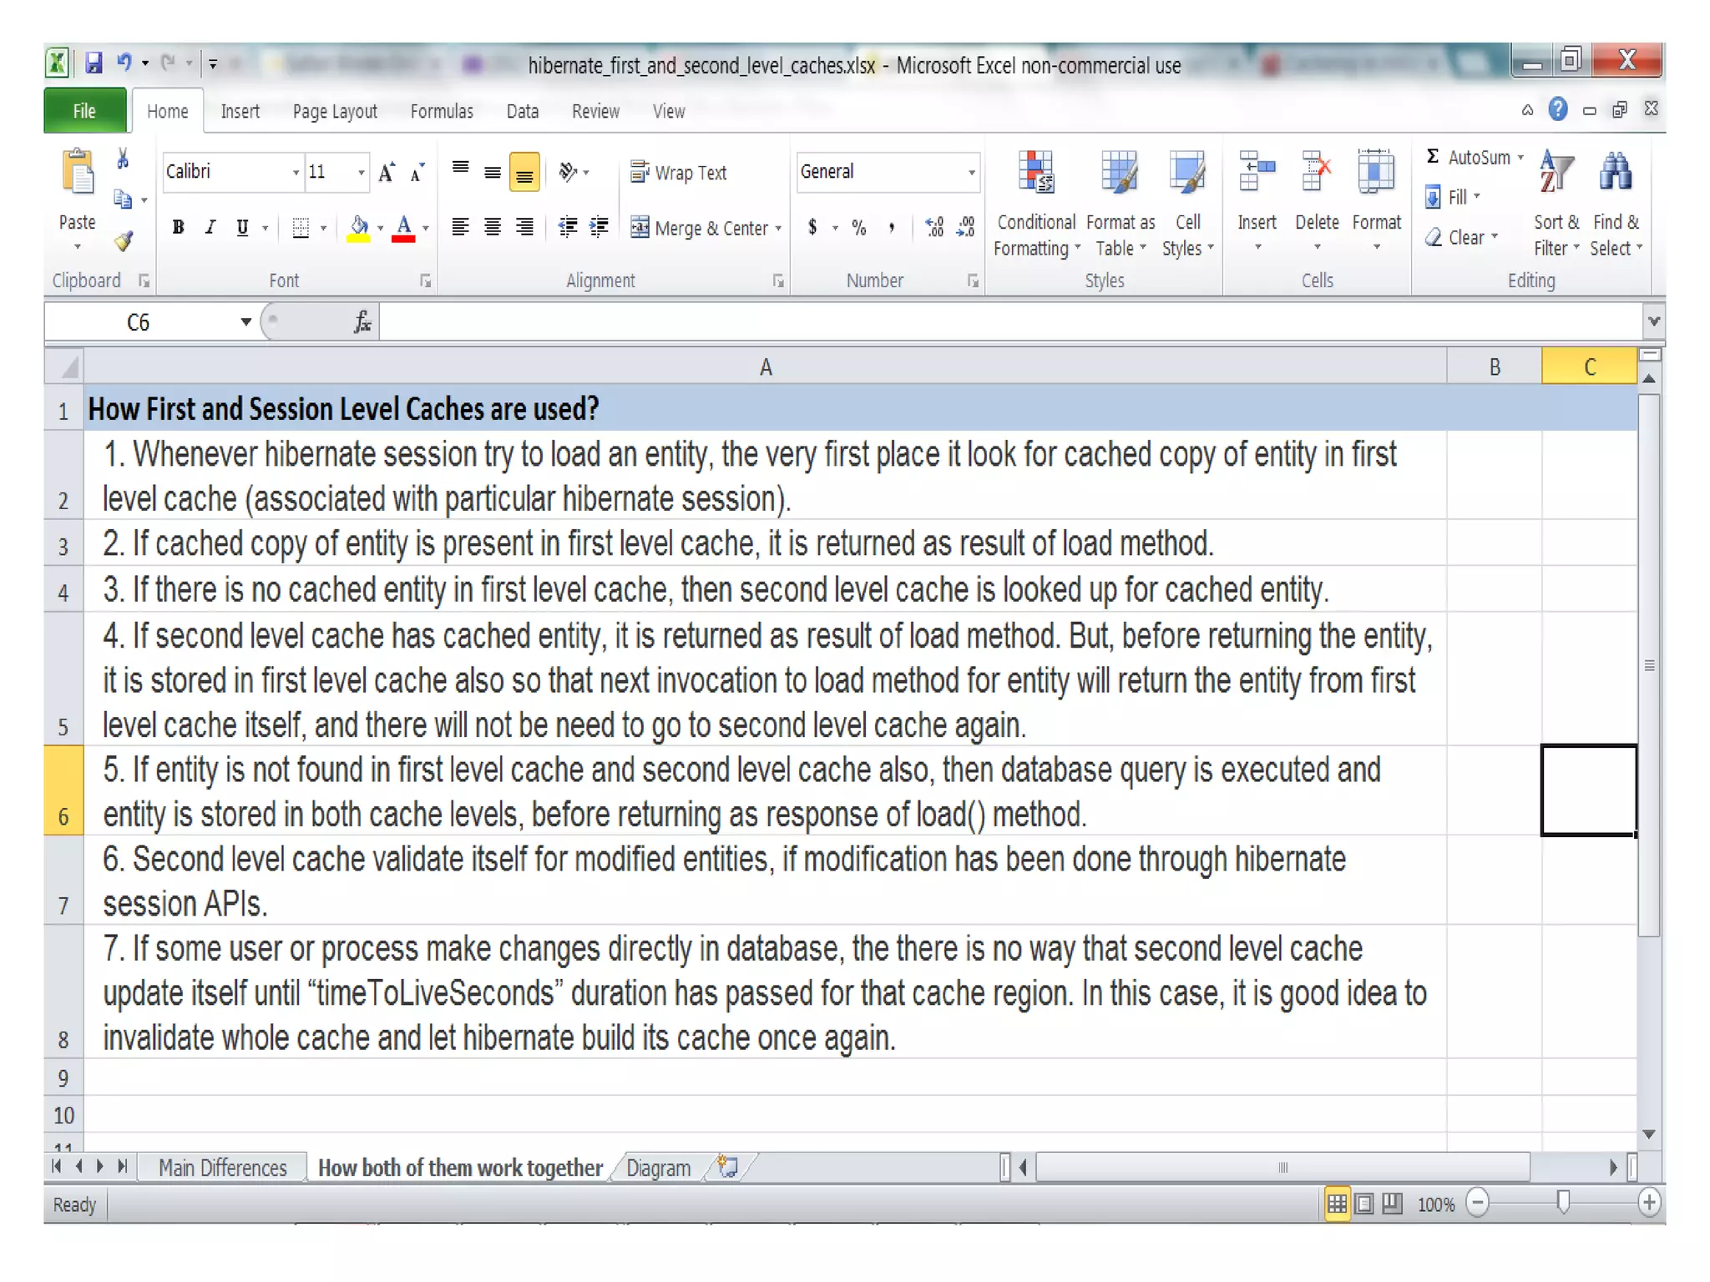Toggle Bold formatting
The height and width of the screenshot is (1282, 1710).
point(178,227)
